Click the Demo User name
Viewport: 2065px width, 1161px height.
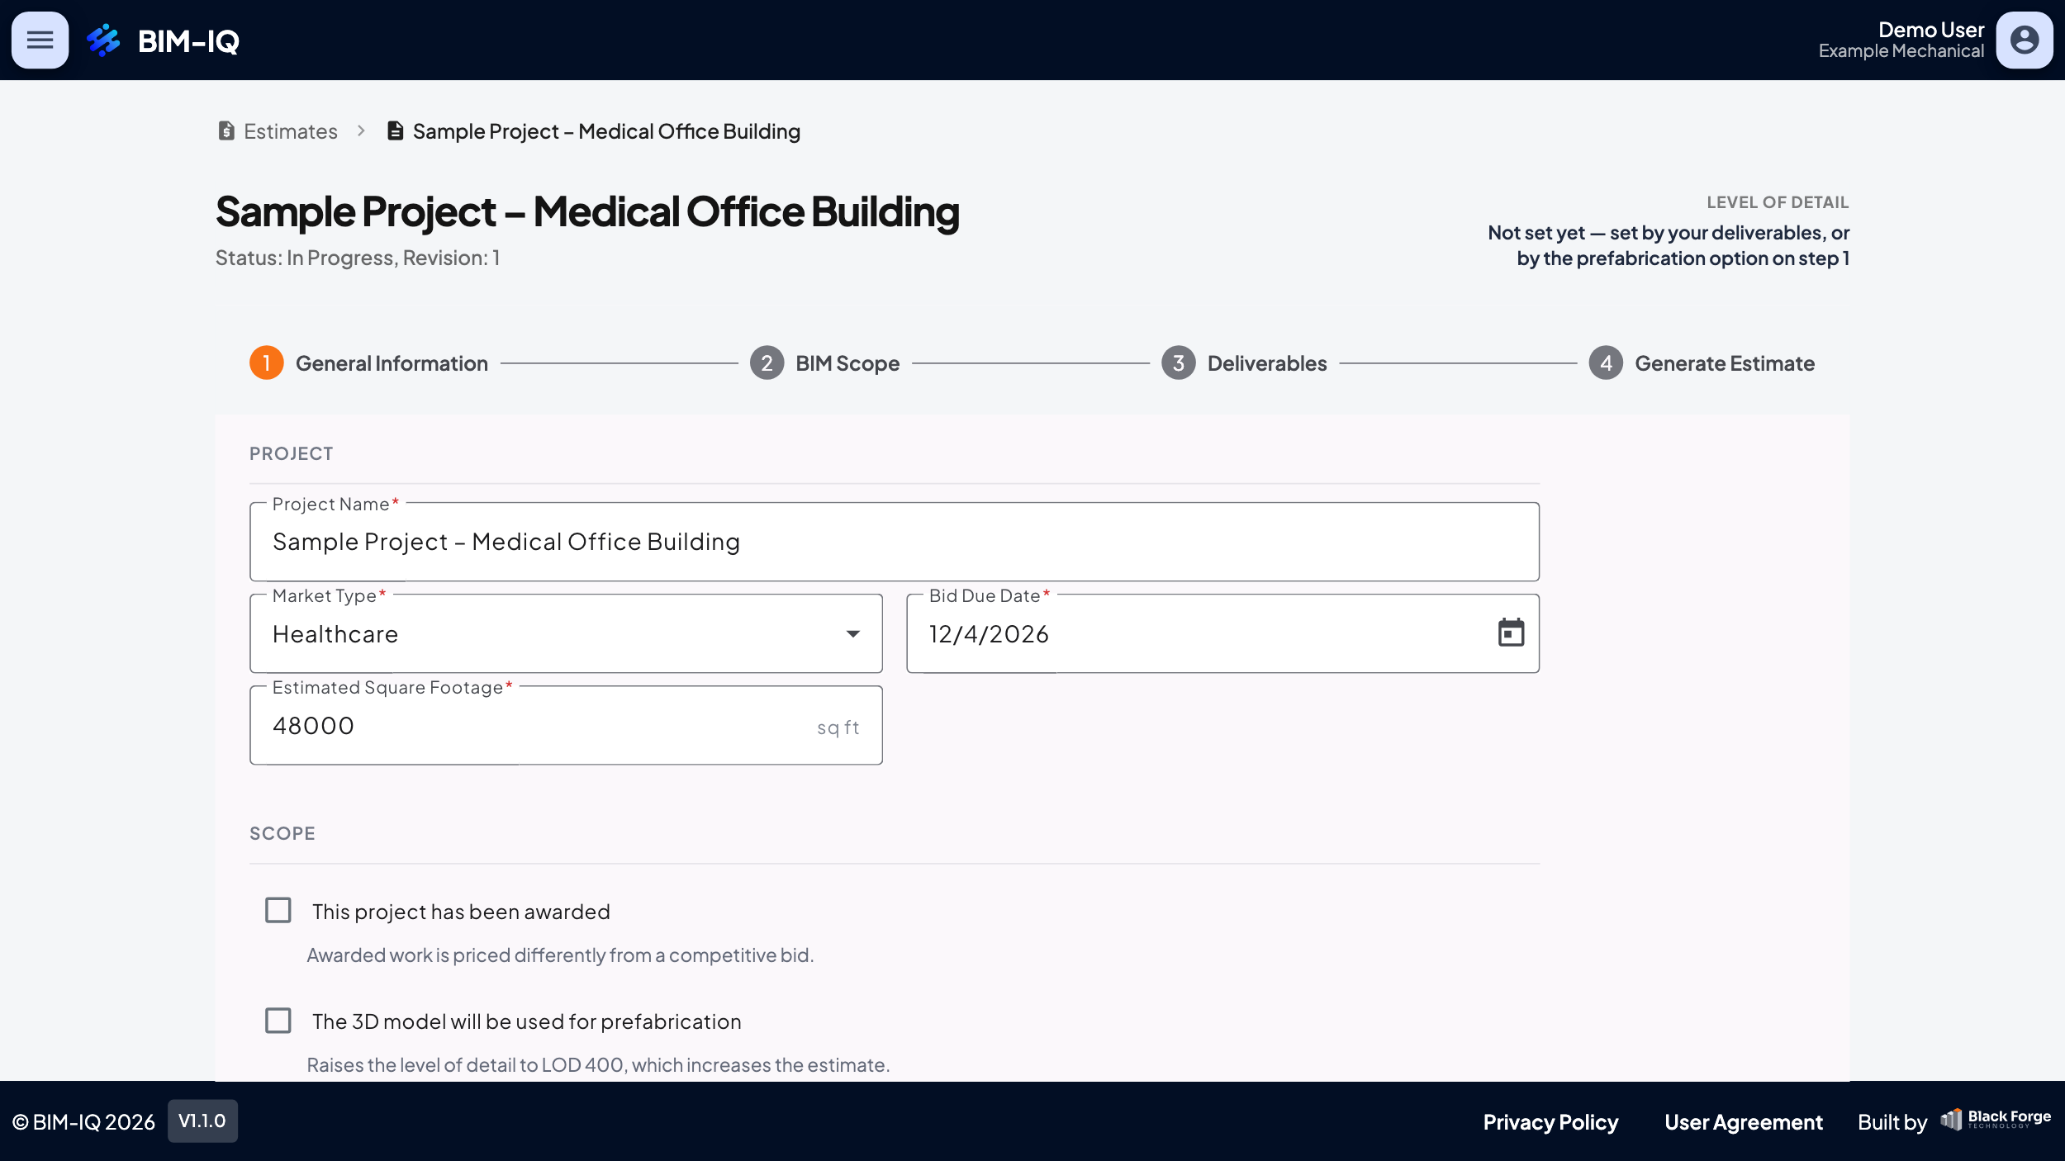tap(1931, 30)
